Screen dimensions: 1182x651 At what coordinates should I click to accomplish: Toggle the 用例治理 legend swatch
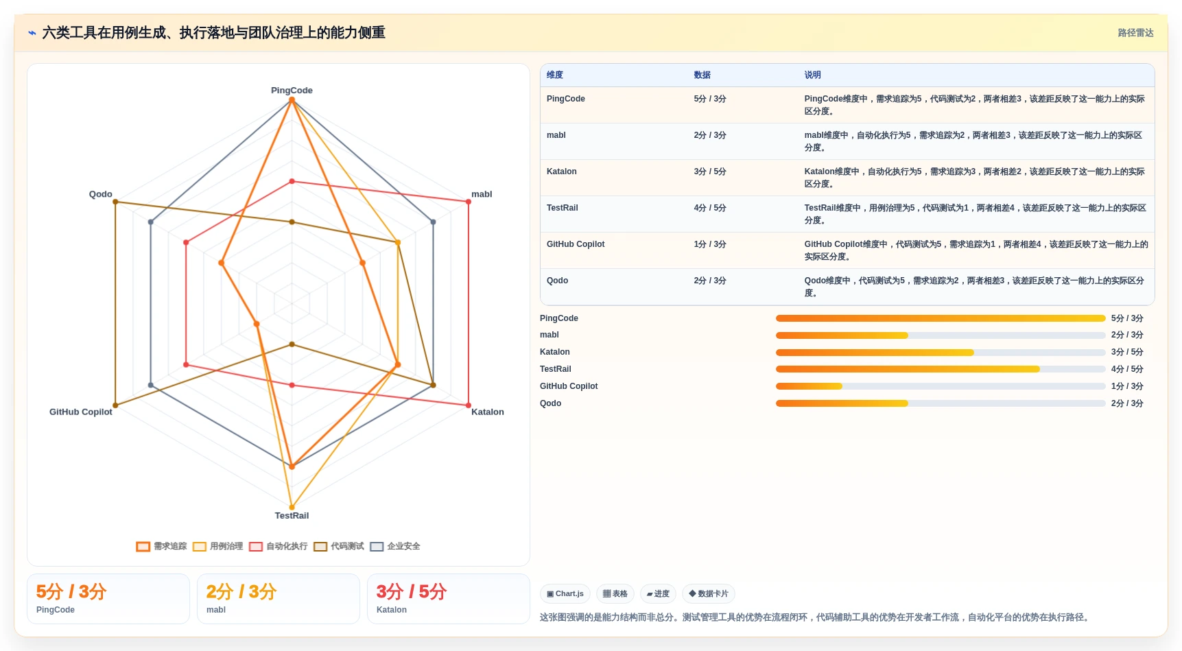[200, 547]
